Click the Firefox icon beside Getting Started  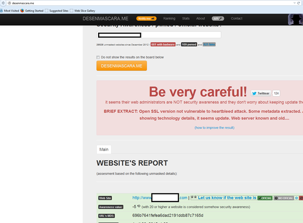pos(22,10)
